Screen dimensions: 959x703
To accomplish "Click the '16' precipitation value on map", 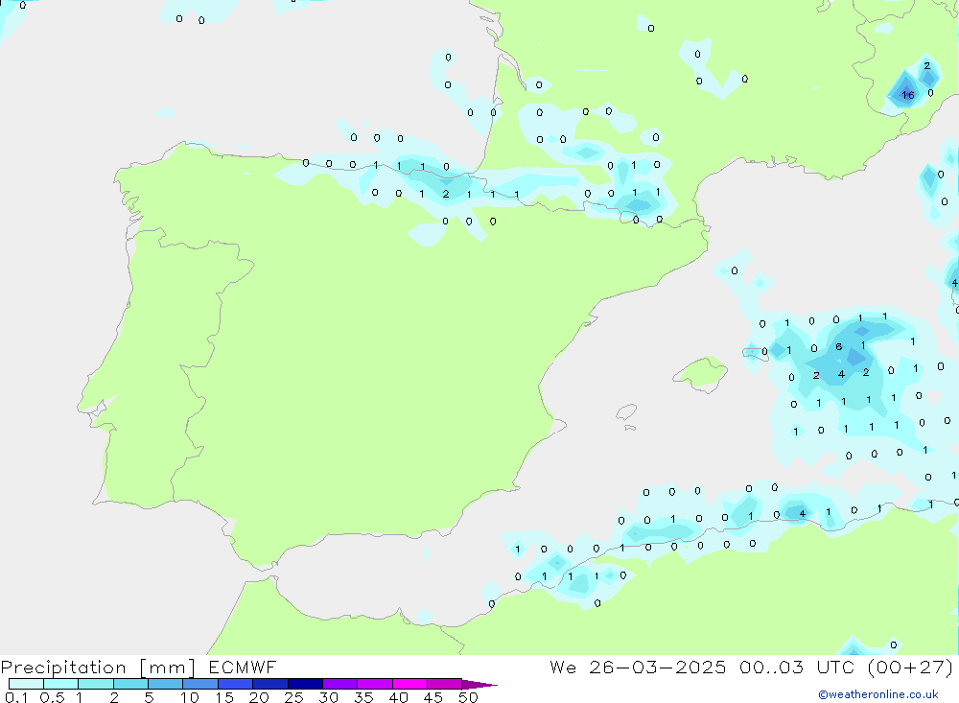I will tap(908, 95).
